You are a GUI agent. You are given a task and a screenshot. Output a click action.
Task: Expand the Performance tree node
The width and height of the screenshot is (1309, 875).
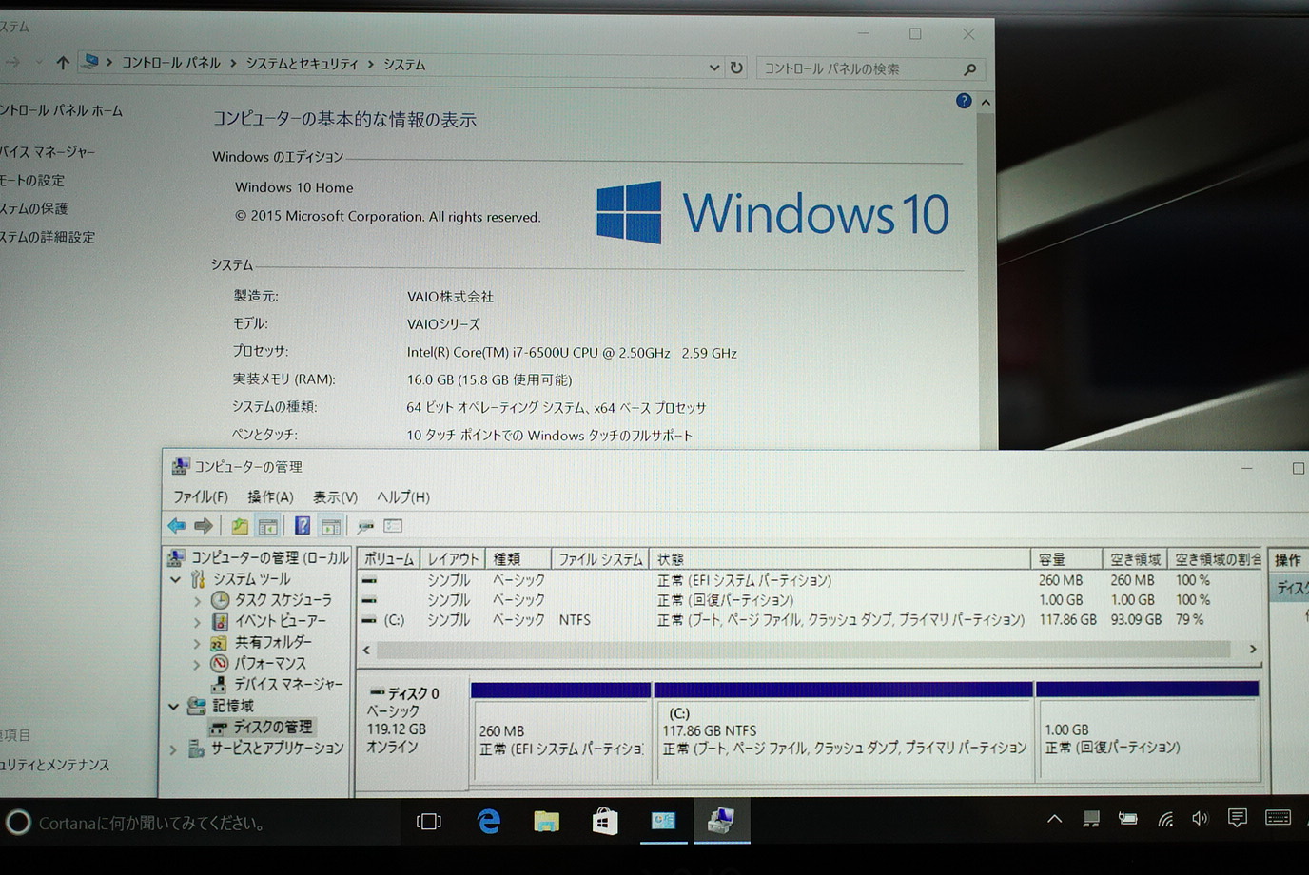pos(197,664)
